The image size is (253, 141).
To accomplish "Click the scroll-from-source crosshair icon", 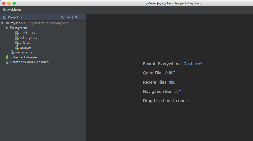I will (63, 17).
